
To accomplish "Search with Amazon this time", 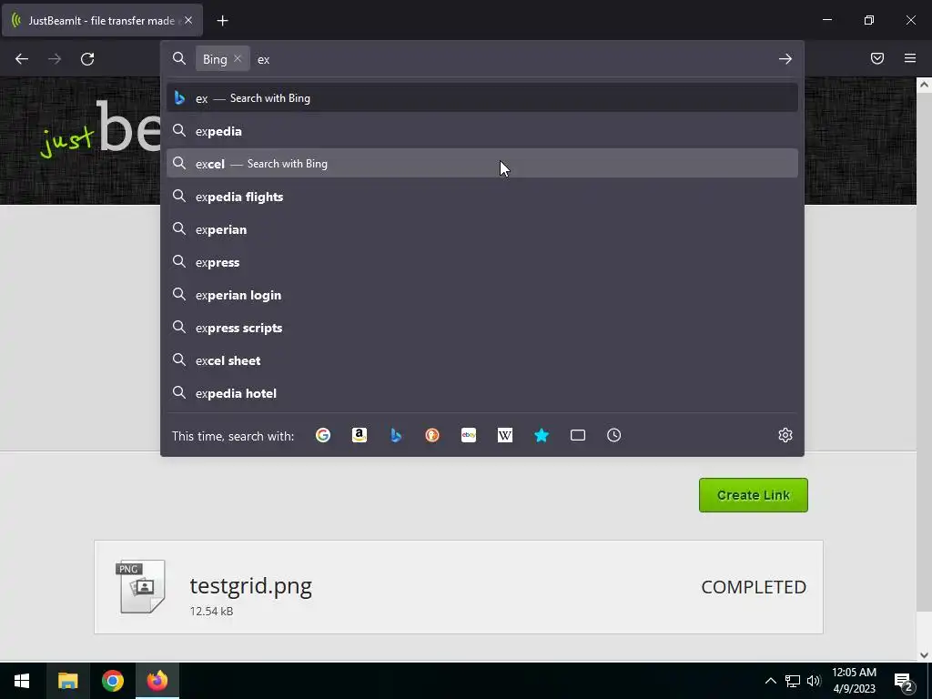I will 359,435.
